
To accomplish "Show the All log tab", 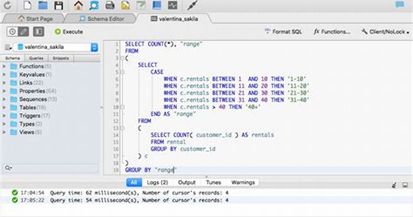I will [x=134, y=182].
